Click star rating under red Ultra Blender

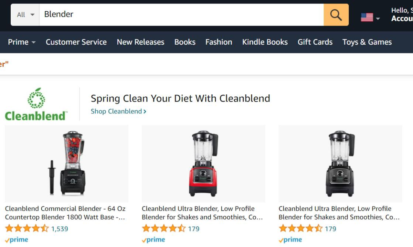[164, 229]
